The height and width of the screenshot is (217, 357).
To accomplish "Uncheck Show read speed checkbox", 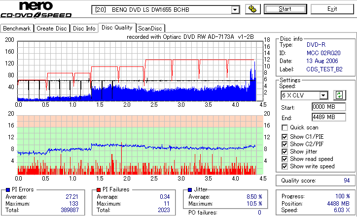I will [285, 159].
